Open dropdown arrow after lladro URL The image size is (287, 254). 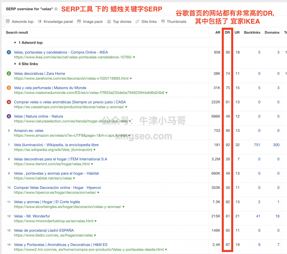95,236
